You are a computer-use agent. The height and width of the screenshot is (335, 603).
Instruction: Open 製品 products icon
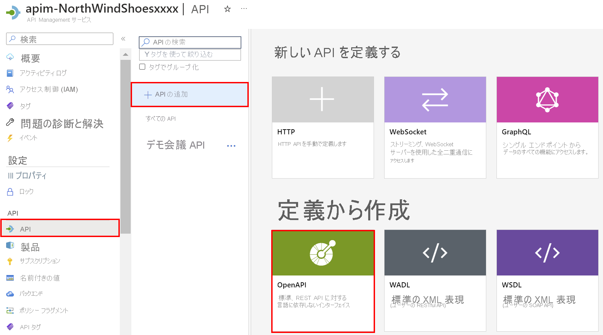coord(10,245)
